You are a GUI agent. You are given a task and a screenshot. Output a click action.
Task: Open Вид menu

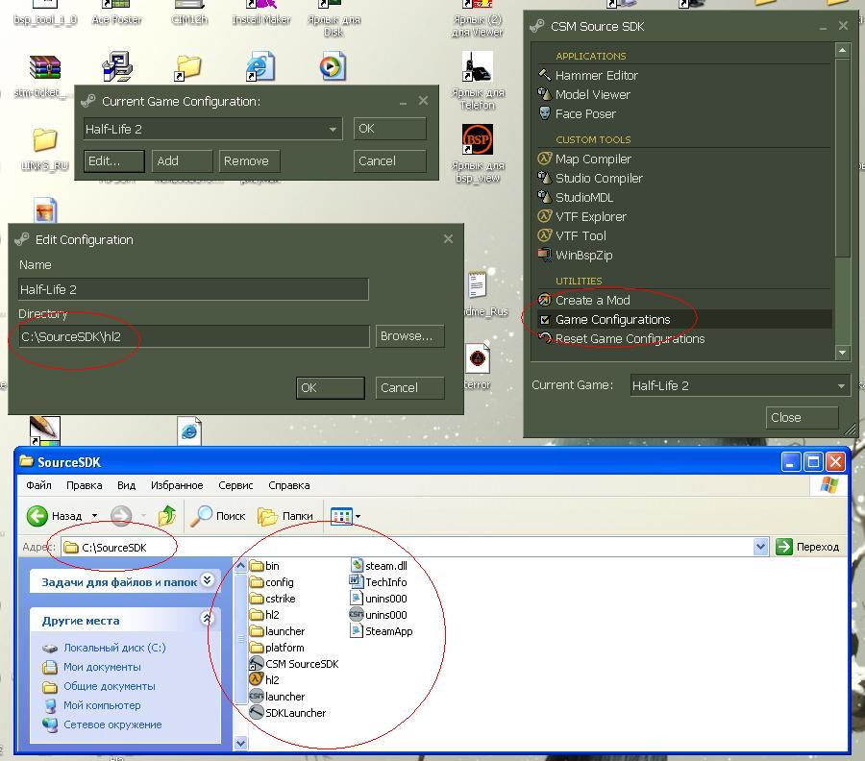(x=126, y=485)
